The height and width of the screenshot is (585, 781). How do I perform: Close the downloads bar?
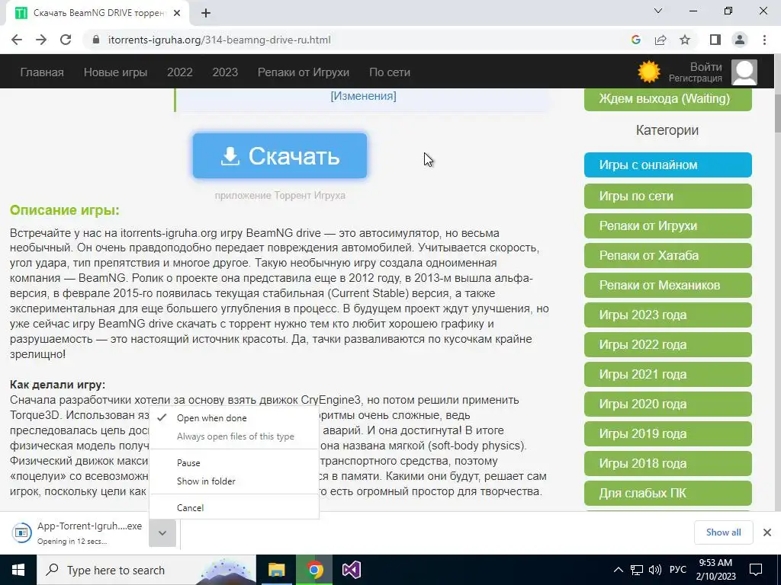coord(767,532)
